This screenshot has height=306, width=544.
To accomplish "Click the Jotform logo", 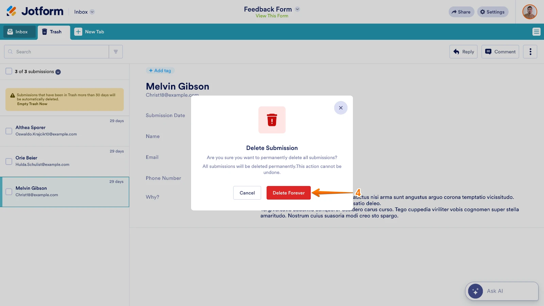I will pyautogui.click(x=35, y=12).
